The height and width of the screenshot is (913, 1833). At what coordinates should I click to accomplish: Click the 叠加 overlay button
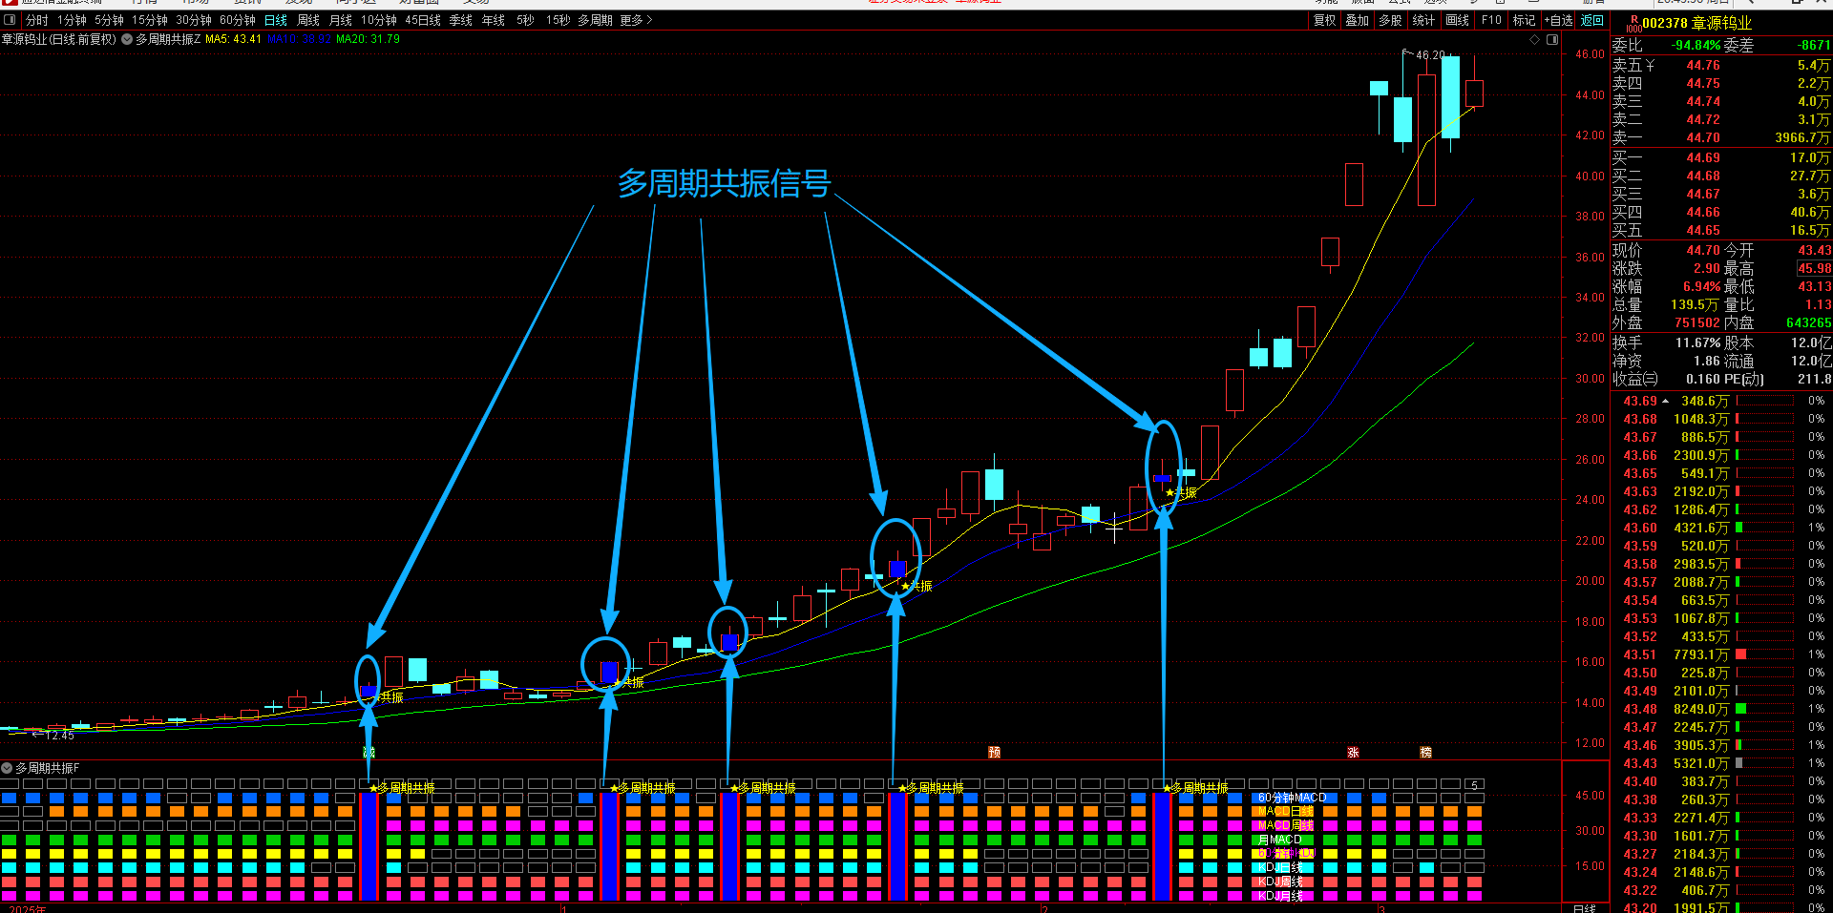tap(1358, 20)
